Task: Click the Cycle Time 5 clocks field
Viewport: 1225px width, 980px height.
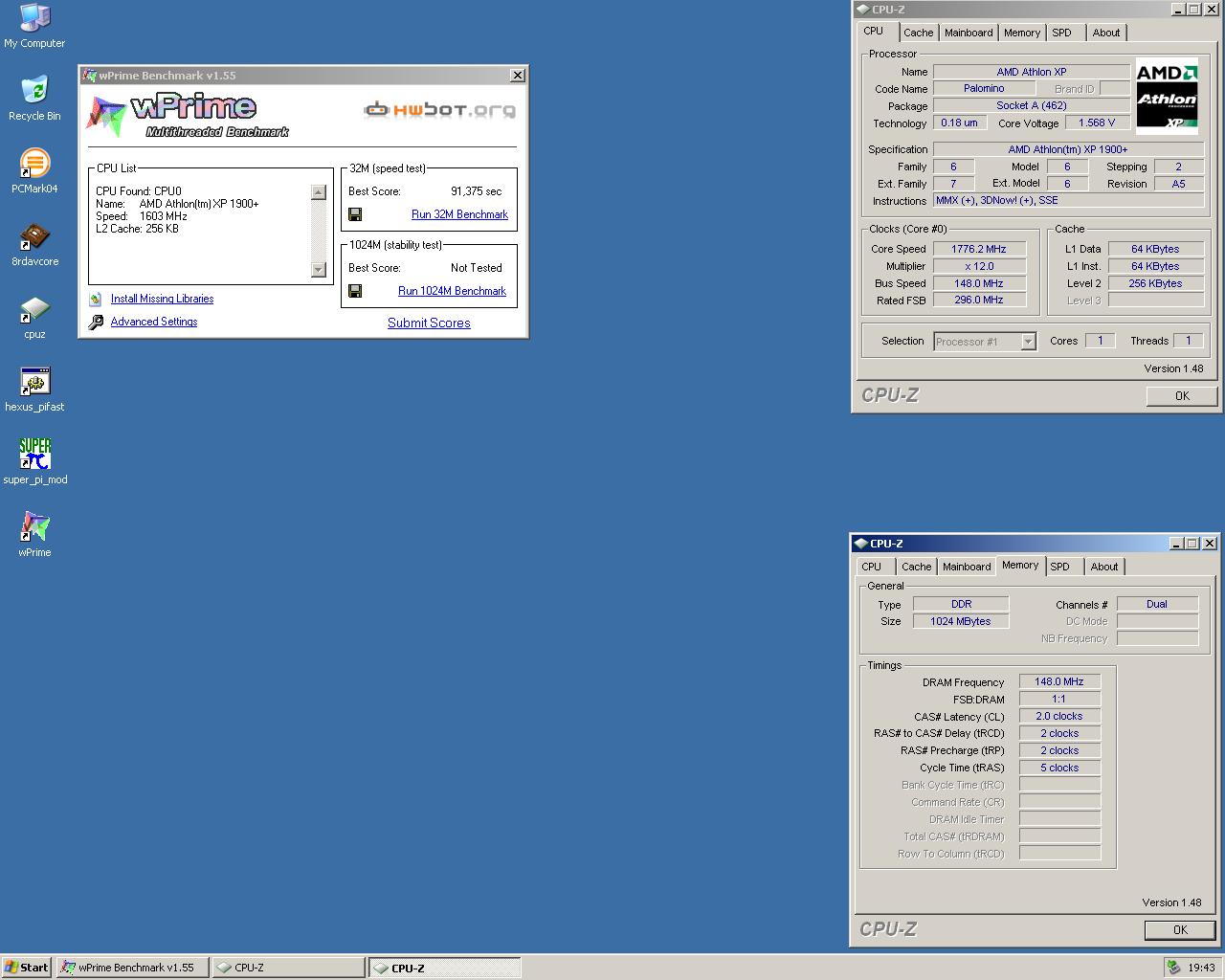Action: pyautogui.click(x=1059, y=768)
